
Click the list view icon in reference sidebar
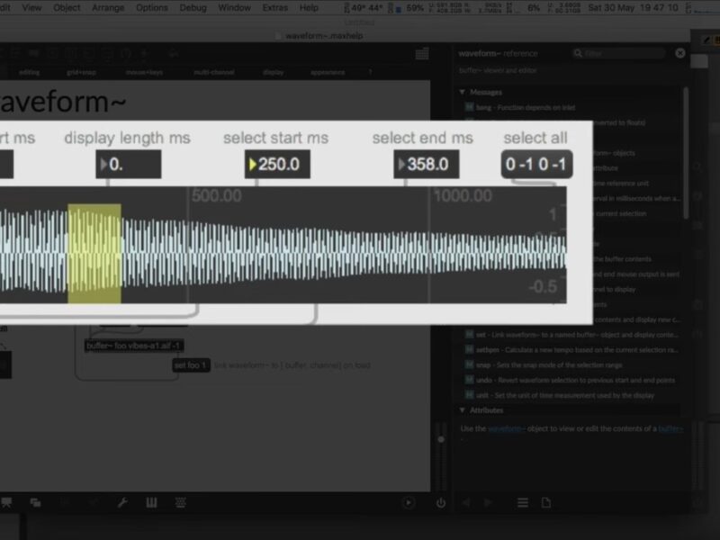tap(522, 502)
